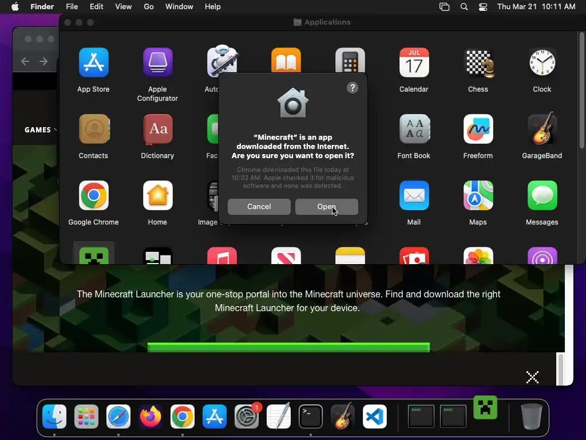Screen dimensions: 586x440
Task: Select the News app icon
Action: point(286,256)
